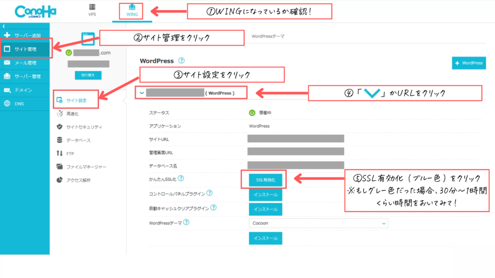Click the plus icon for サーバー追加
The width and height of the screenshot is (495, 278).
pos(7,35)
